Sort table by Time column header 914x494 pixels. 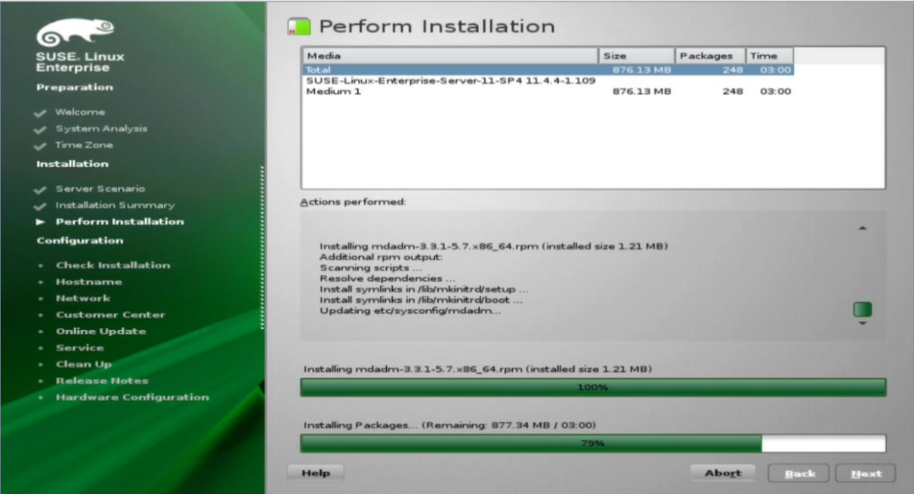coord(770,56)
